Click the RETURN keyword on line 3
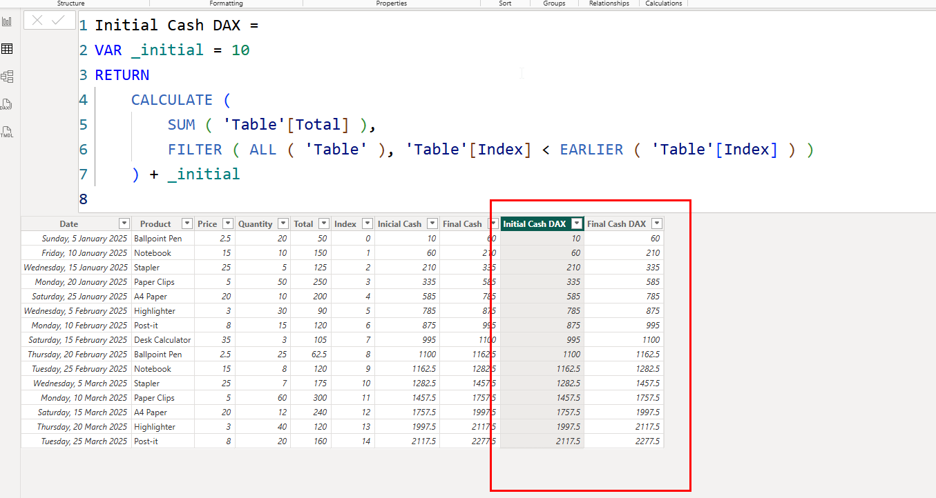The image size is (936, 498). pyautogui.click(x=122, y=75)
